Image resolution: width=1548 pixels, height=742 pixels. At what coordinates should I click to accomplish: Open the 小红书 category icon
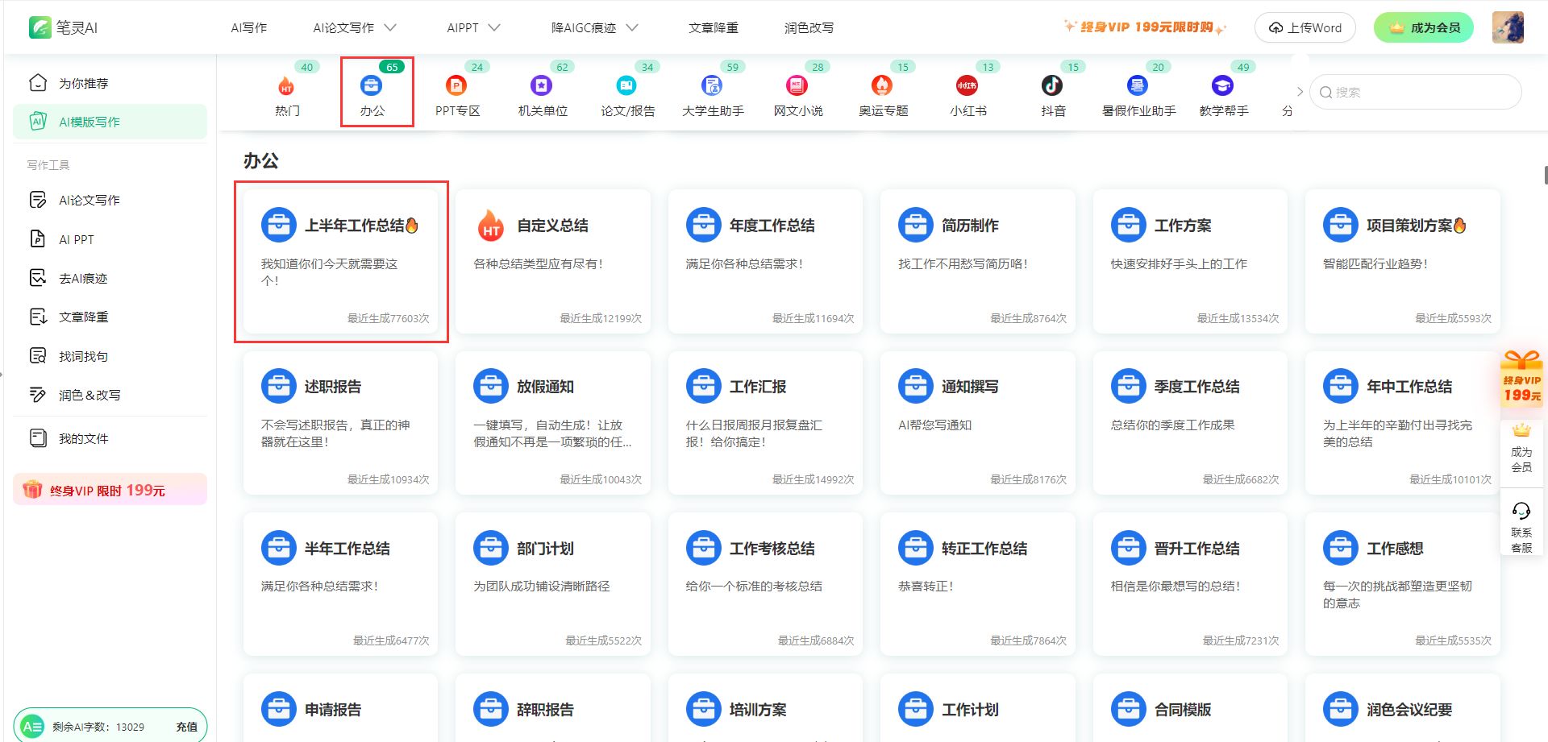coord(967,85)
